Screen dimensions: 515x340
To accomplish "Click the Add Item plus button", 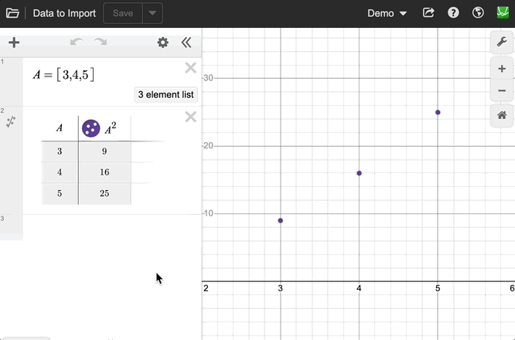I will click(13, 42).
